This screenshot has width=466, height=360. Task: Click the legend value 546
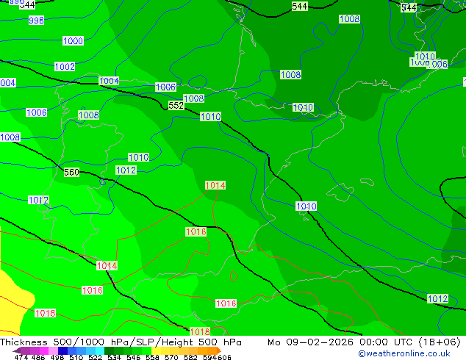[x=134, y=357]
